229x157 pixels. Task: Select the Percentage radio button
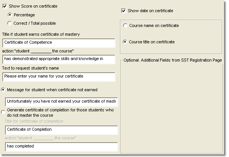(10, 15)
